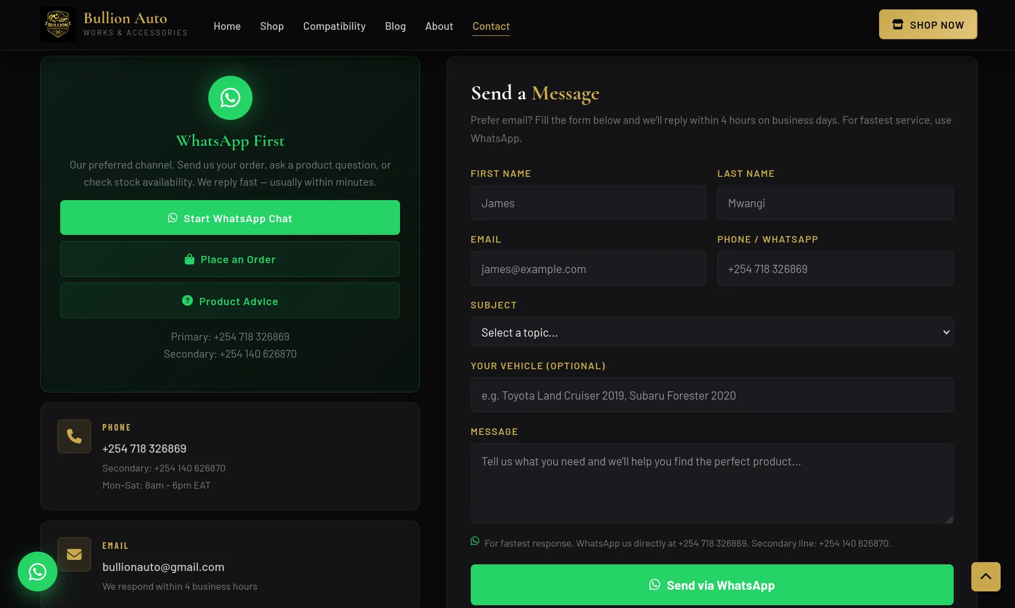Click the shopping bag icon on SHOP NOW
The width and height of the screenshot is (1015, 608).
(896, 24)
